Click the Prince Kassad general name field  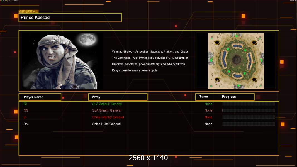70,18
